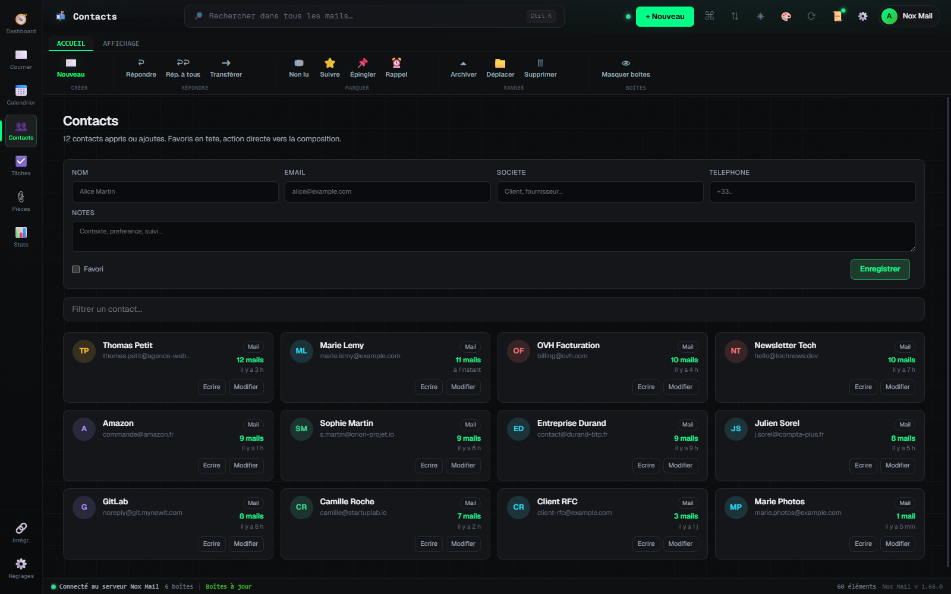Toggle the Favori checkbox
The width and height of the screenshot is (951, 594).
(76, 269)
